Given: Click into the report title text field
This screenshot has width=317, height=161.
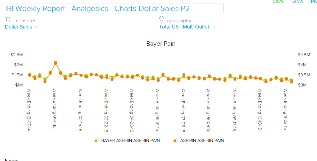Looking at the screenshot, I should [x=114, y=9].
